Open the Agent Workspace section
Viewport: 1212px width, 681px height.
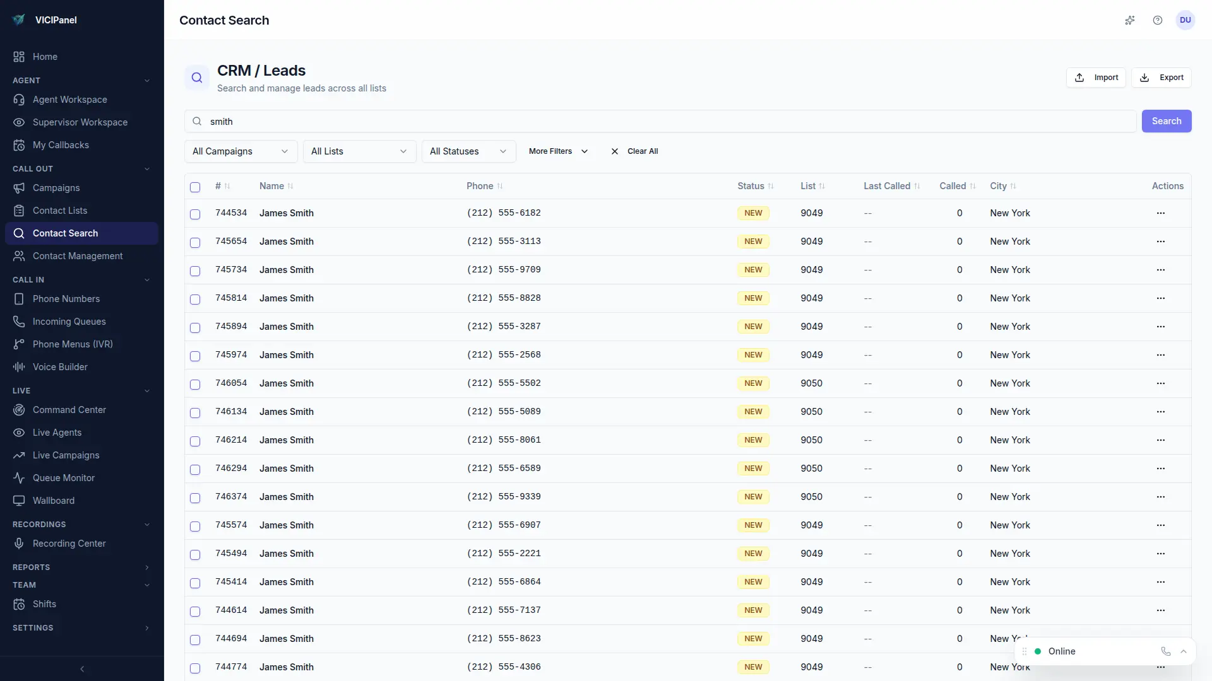pos(69,99)
